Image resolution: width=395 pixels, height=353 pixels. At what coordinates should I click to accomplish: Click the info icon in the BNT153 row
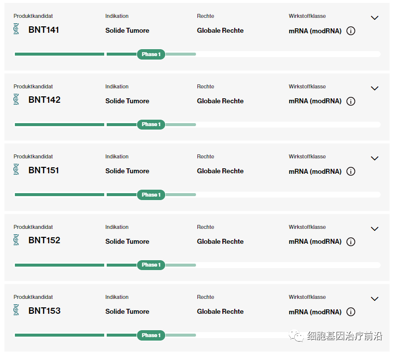tap(351, 312)
